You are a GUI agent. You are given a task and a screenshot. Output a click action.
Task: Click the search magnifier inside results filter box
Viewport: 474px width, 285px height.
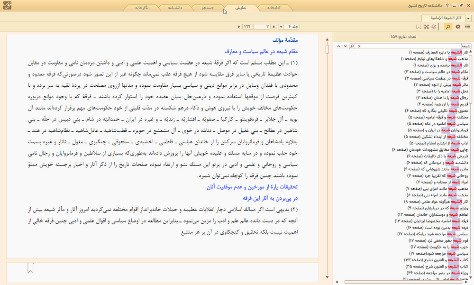click(x=352, y=46)
